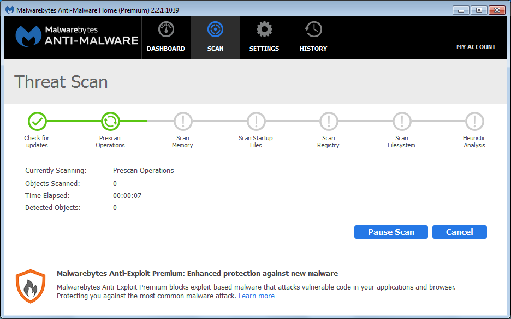Click the Threat Scan heading
Viewport: 511px width, 319px height.
(61, 82)
